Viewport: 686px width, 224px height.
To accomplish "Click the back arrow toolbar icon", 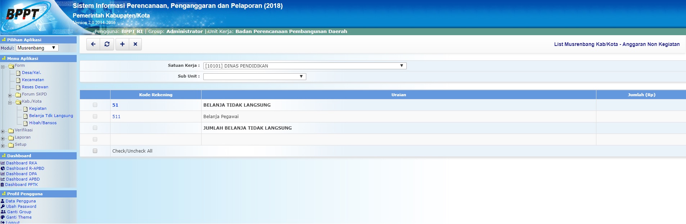I will point(93,44).
